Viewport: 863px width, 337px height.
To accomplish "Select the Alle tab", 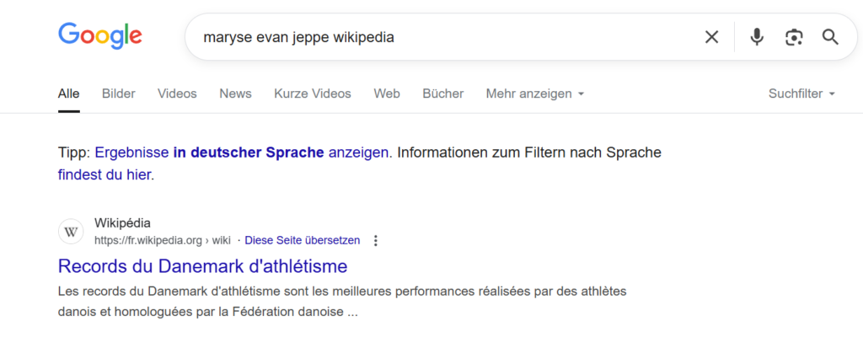I will pyautogui.click(x=69, y=94).
